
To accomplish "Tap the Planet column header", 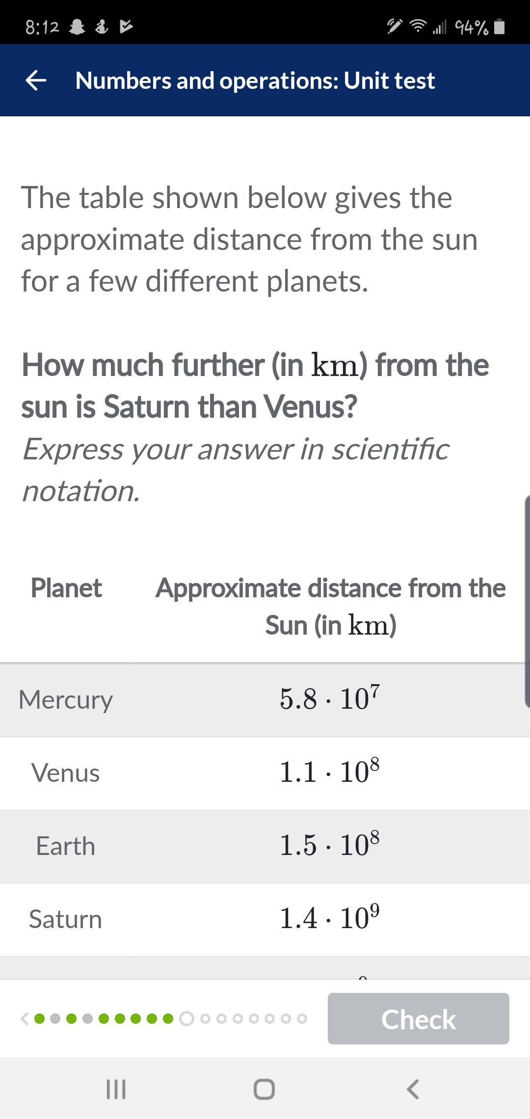I will (66, 587).
